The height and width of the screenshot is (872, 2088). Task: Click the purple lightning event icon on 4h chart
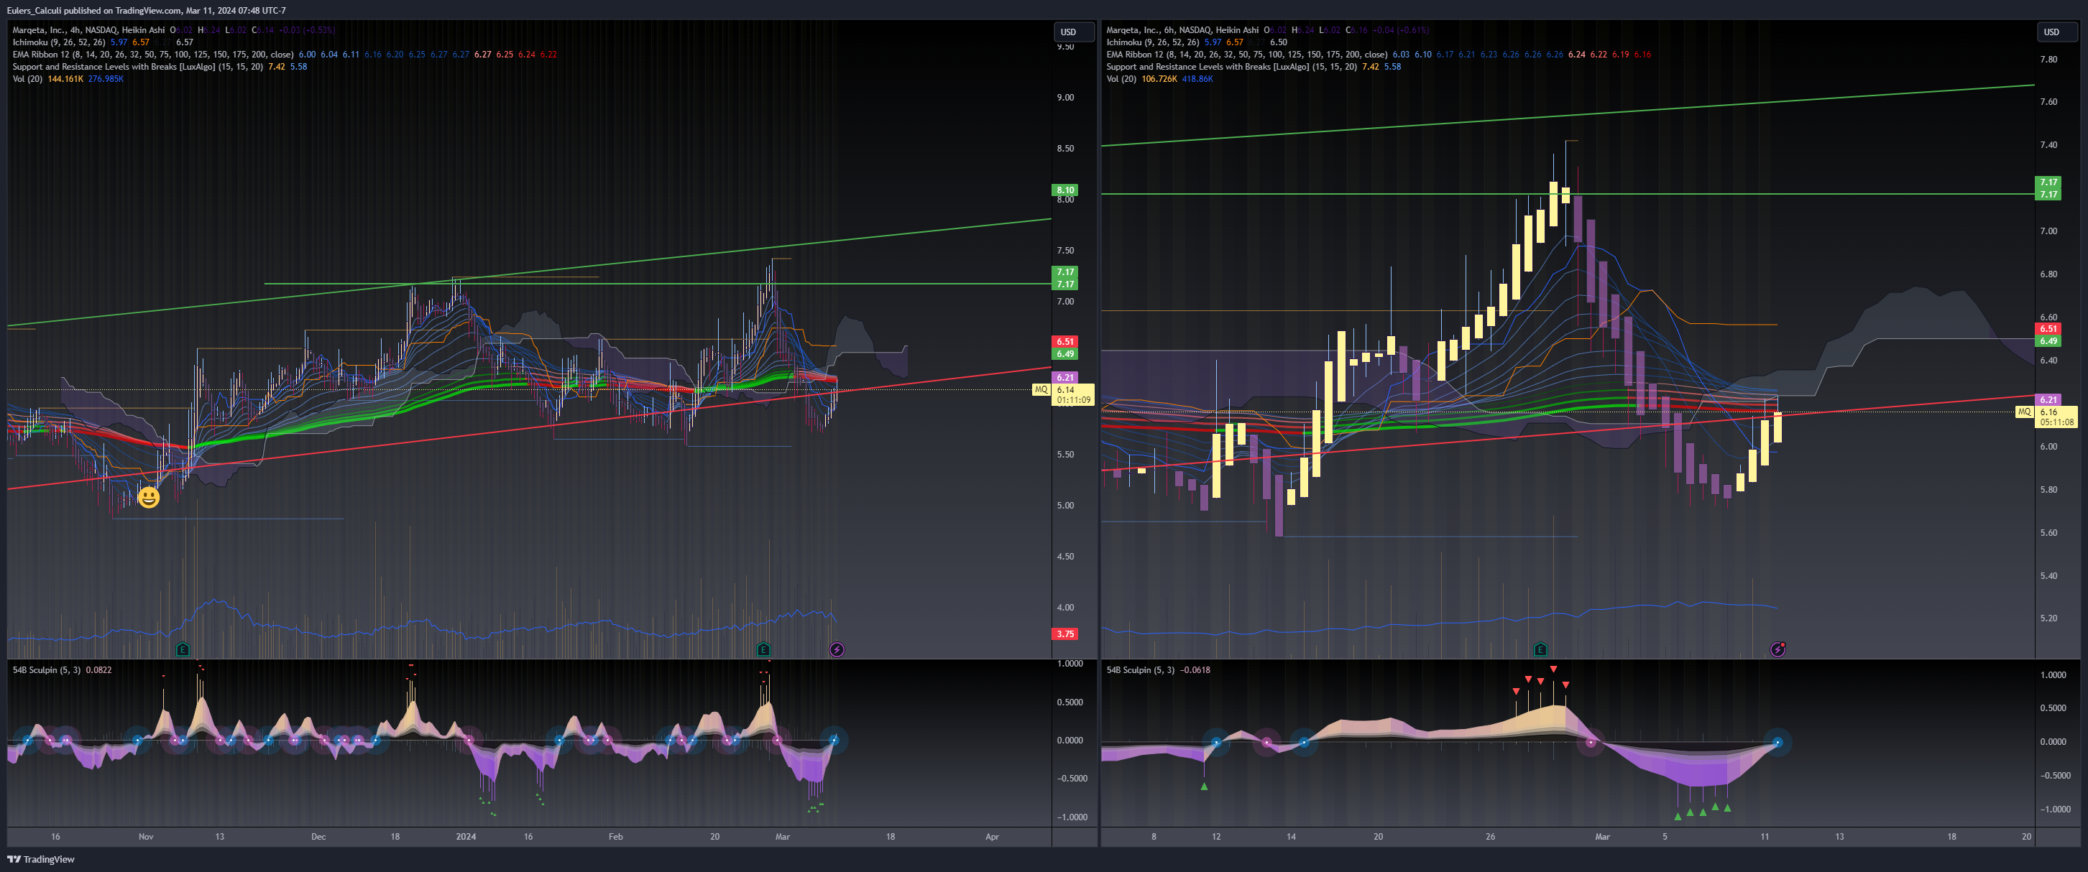pos(837,649)
